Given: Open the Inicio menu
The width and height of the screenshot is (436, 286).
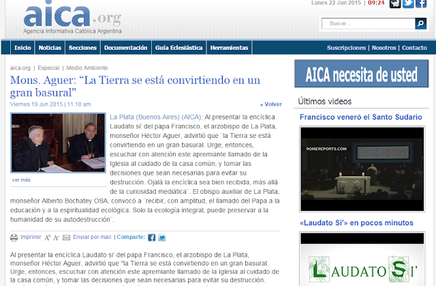Looking at the screenshot, I should 22,48.
